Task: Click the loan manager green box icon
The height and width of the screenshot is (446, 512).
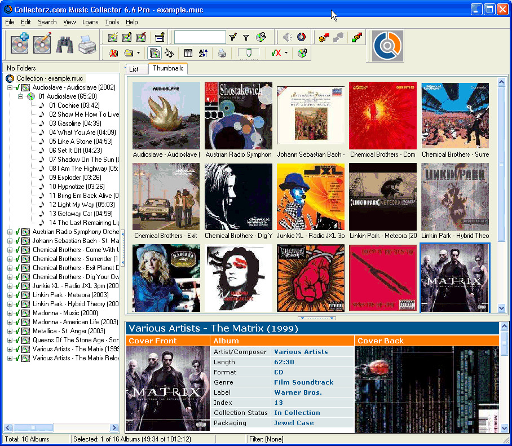Action: pos(356,38)
